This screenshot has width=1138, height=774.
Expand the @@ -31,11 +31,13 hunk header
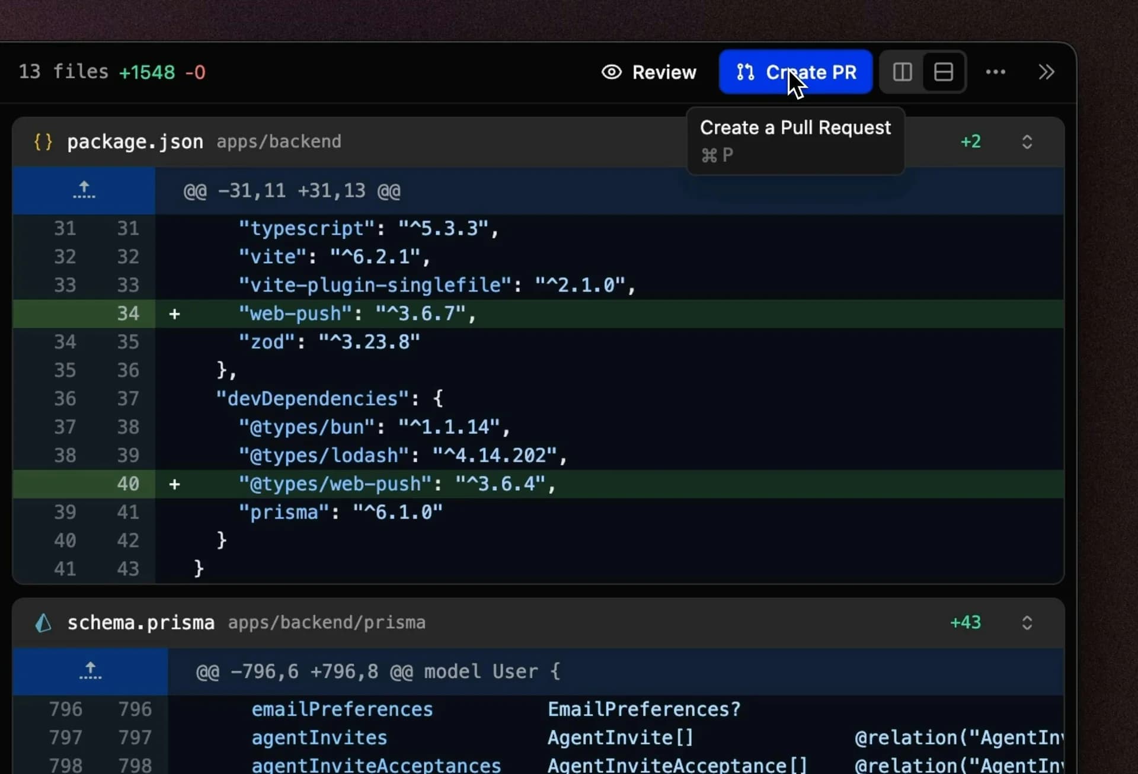point(289,190)
